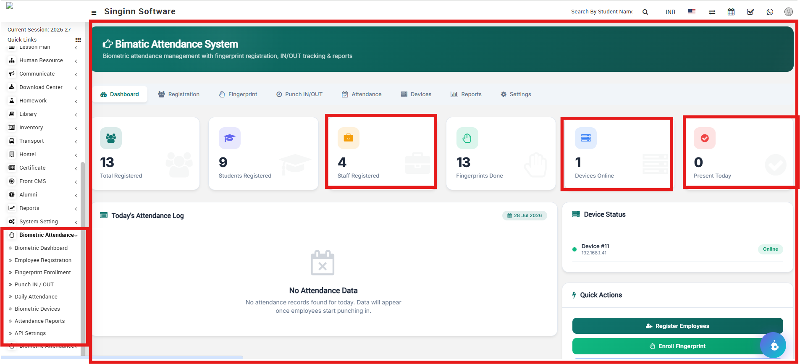
Task: Click the Register Employees button
Action: 677,326
